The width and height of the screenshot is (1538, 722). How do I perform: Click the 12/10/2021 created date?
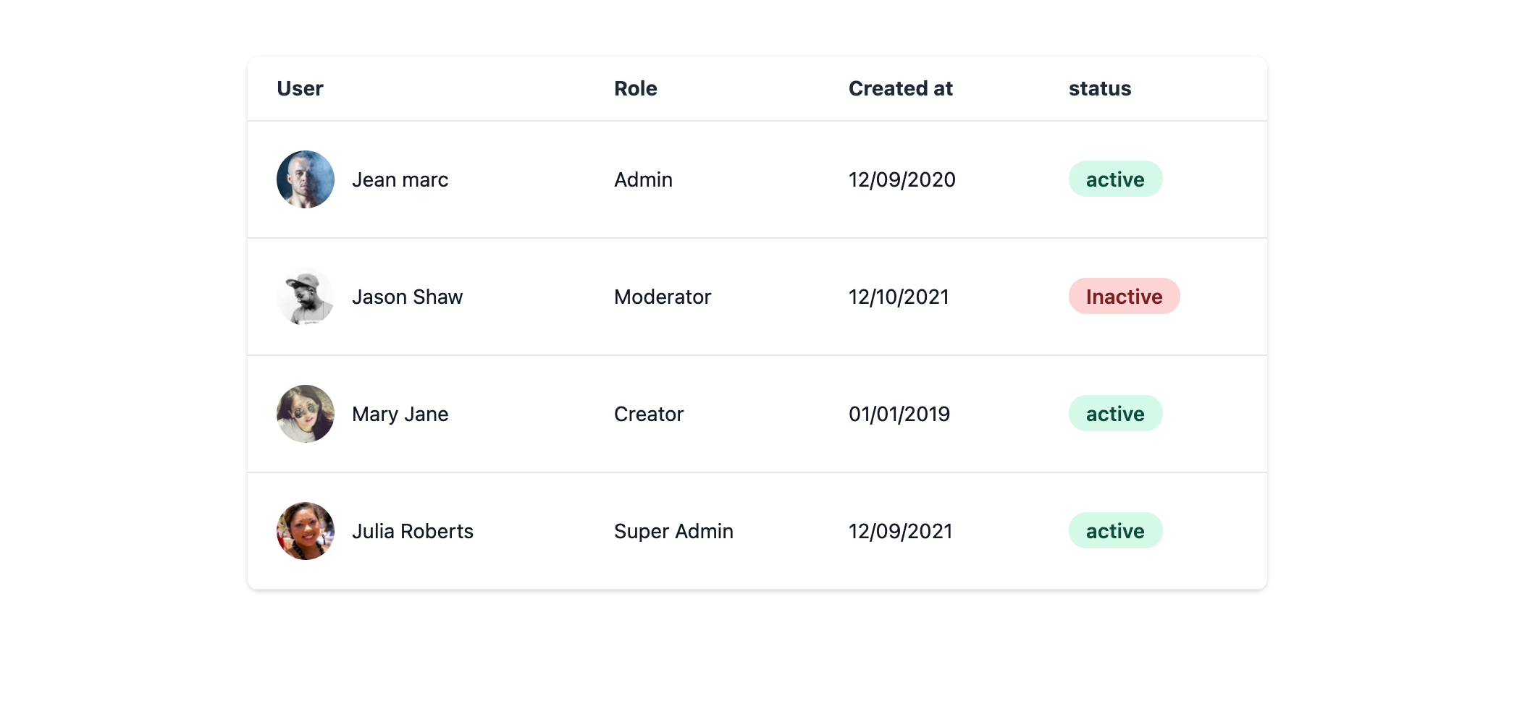pos(898,297)
